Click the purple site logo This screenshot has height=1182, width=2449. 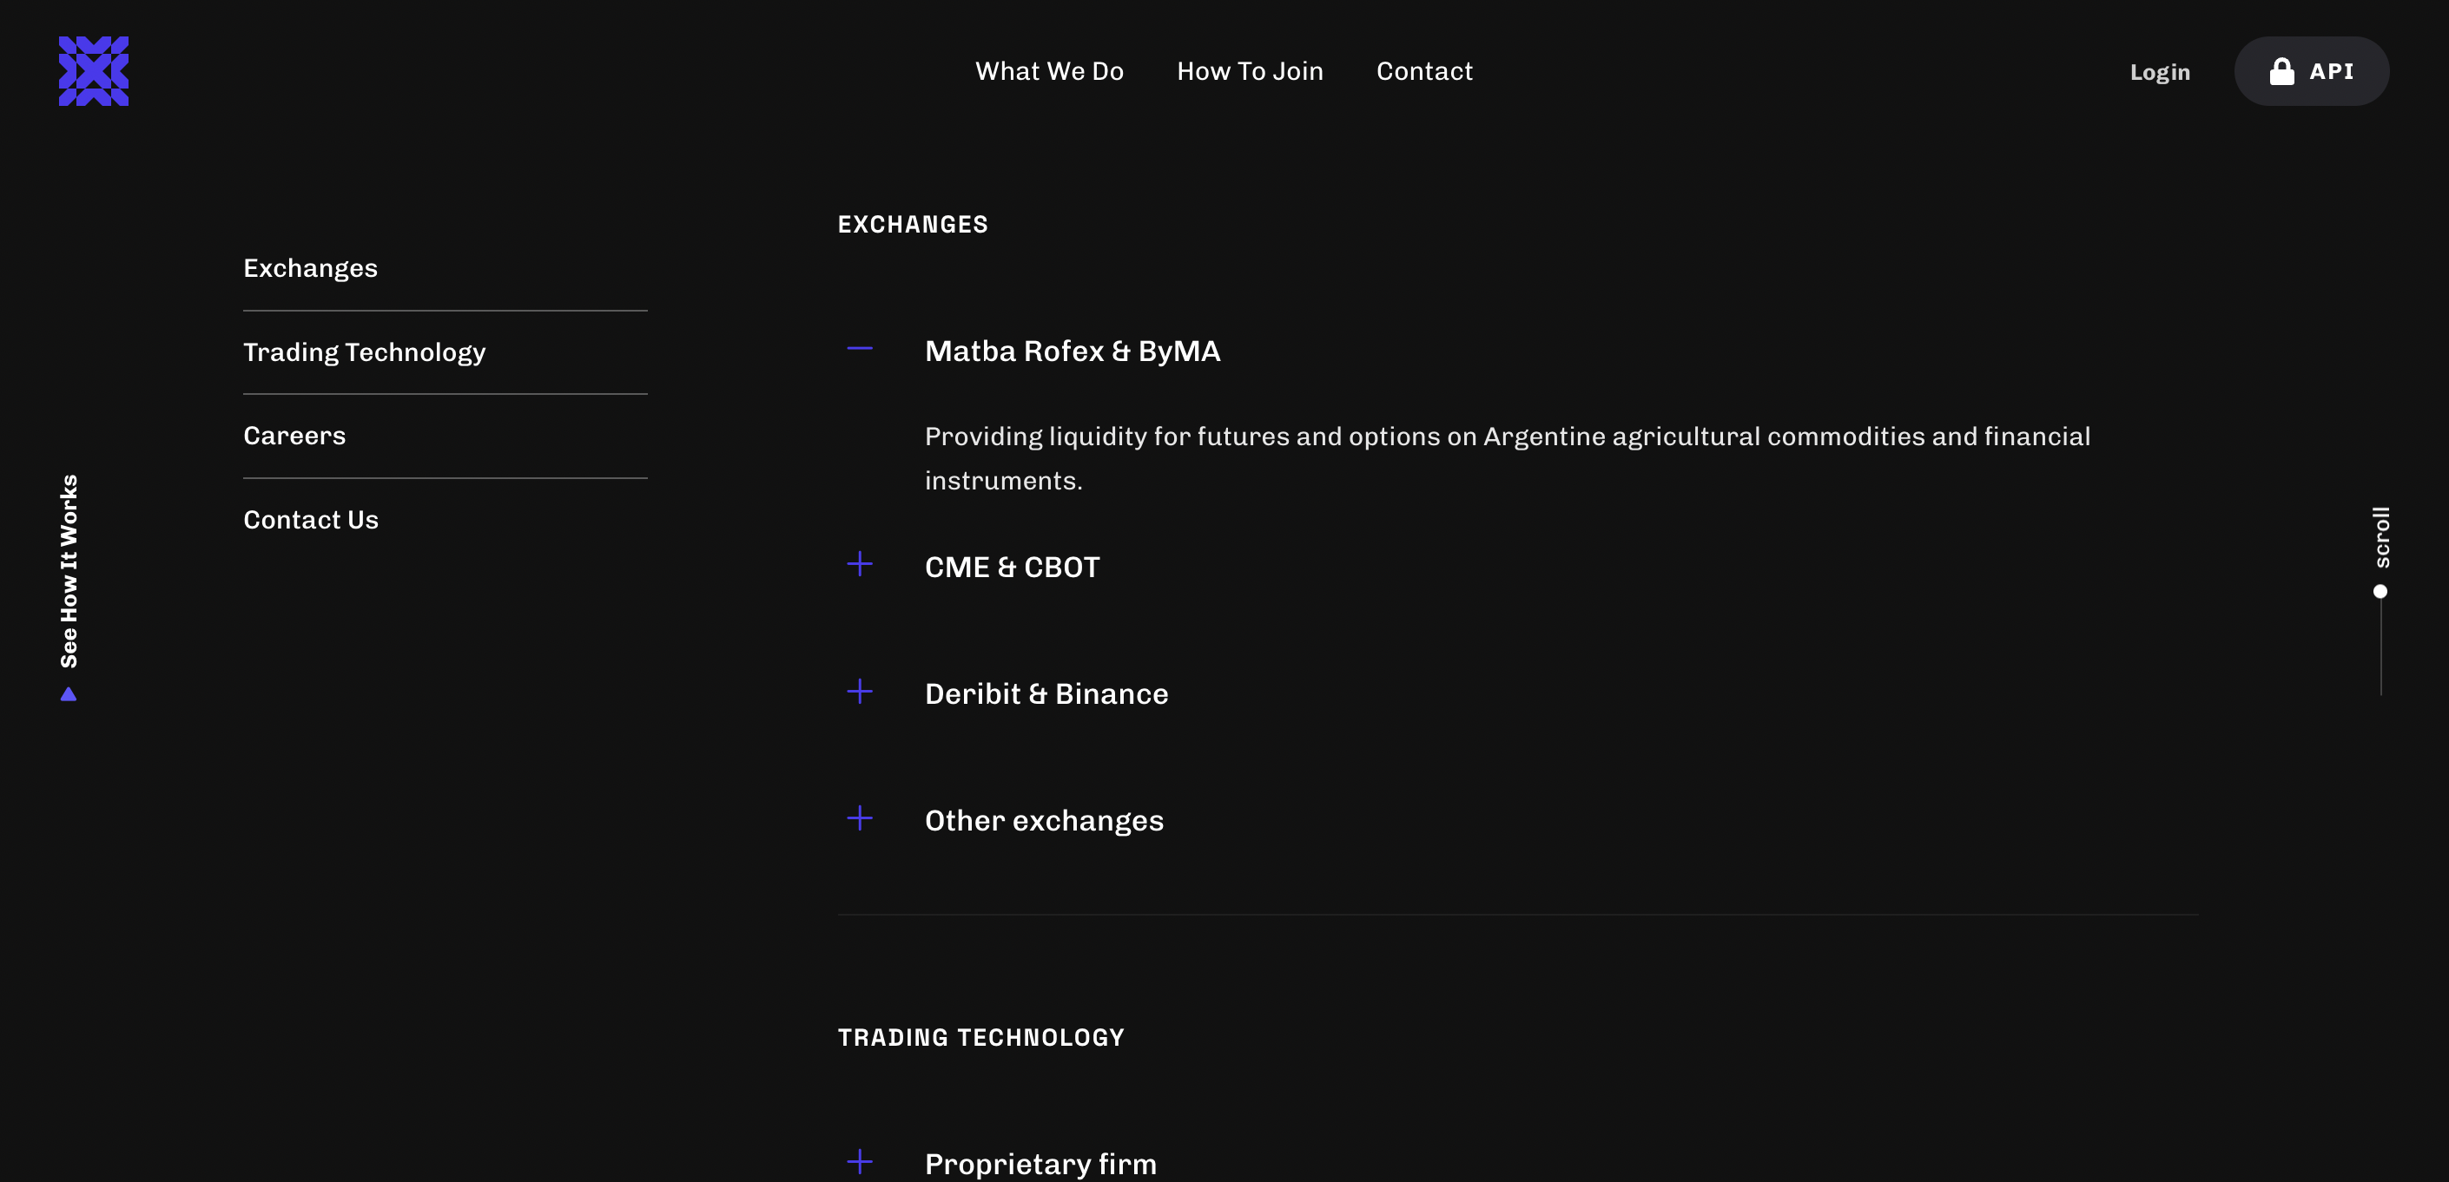click(x=93, y=71)
